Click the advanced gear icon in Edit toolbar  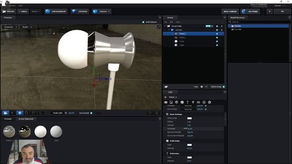209,102
